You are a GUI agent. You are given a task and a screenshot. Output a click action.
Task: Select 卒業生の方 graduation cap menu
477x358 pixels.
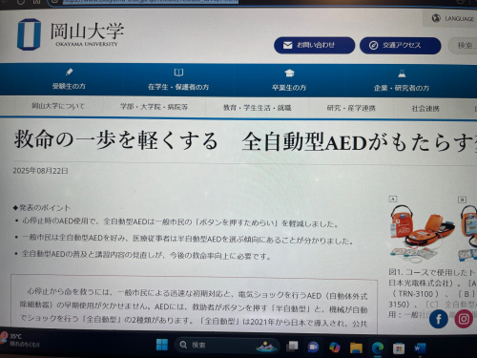pos(289,81)
